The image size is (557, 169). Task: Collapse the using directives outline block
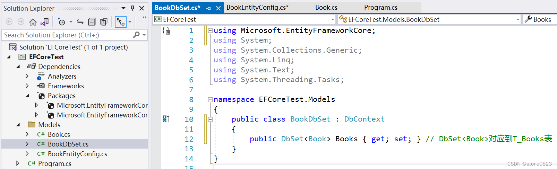click(210, 31)
